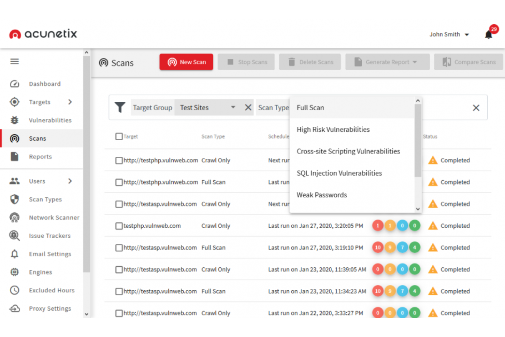The image size is (505, 337).
Task: Open the notifications bell
Action: 489,34
